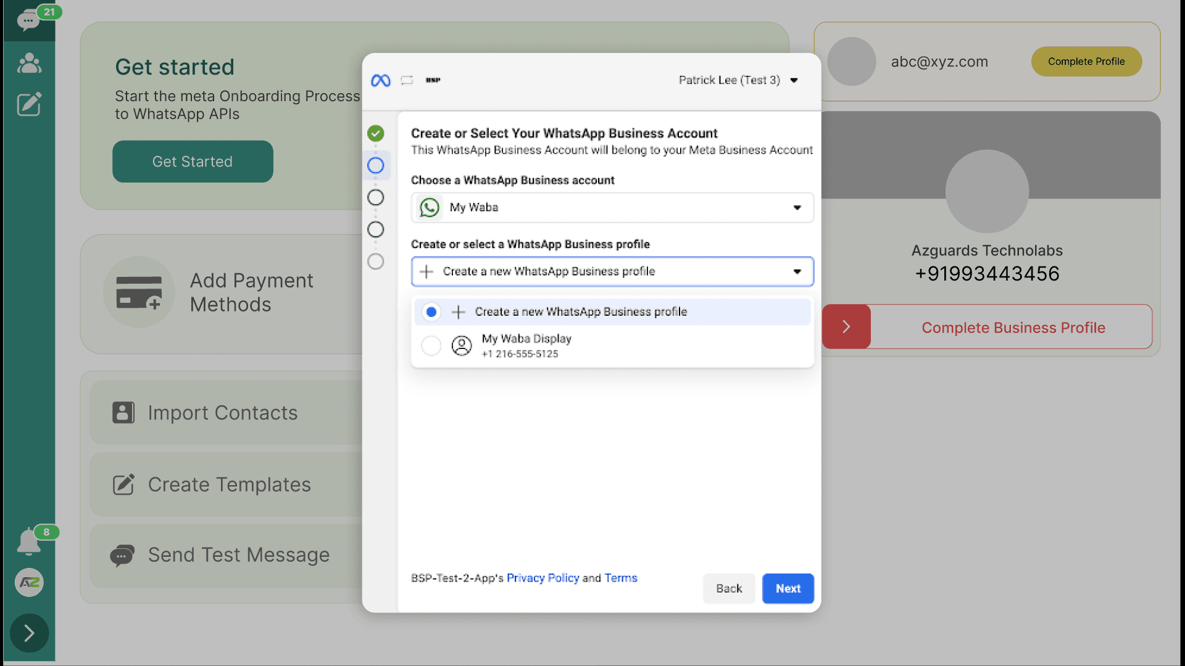Screen dimensions: 1185x666
Task: Click the WhatsApp icon beside My Waba
Action: [430, 208]
